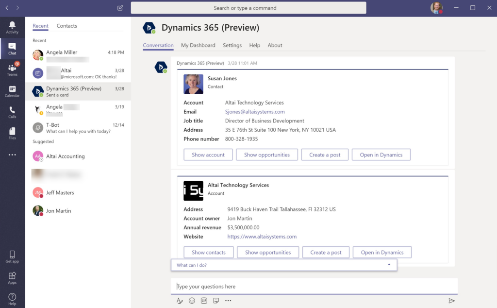
Task: Switch to the Contacts tab
Action: click(67, 26)
